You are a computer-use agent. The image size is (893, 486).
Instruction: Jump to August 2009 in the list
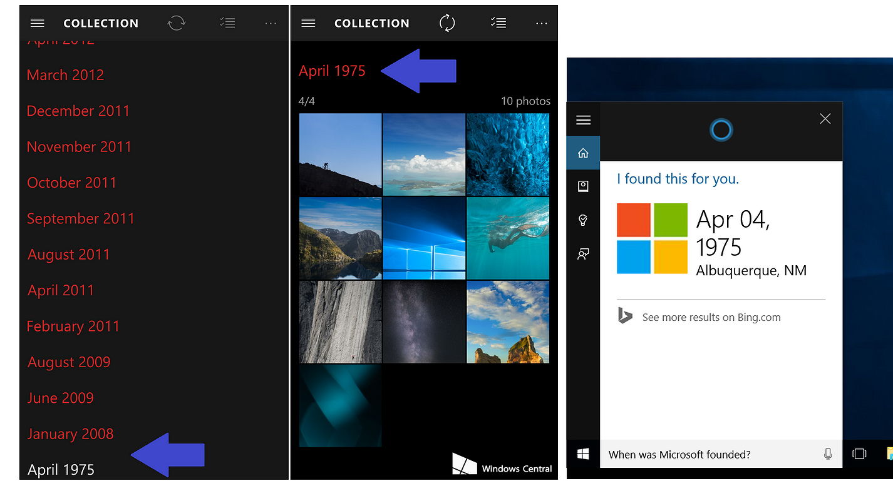coord(69,362)
